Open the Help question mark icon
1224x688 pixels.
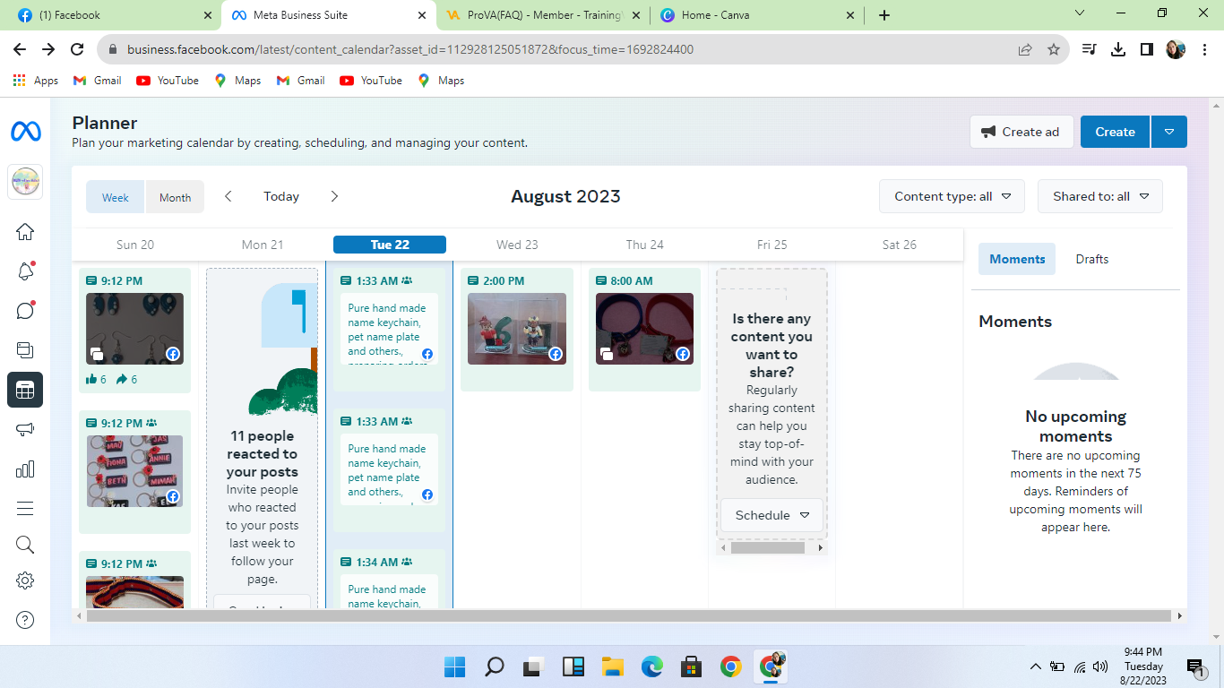click(x=25, y=620)
